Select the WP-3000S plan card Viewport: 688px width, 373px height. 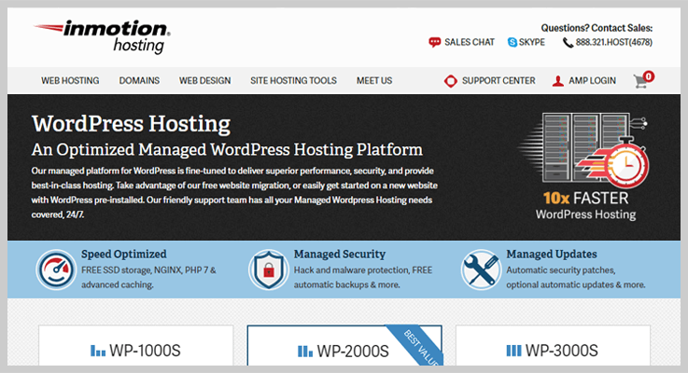click(553, 345)
